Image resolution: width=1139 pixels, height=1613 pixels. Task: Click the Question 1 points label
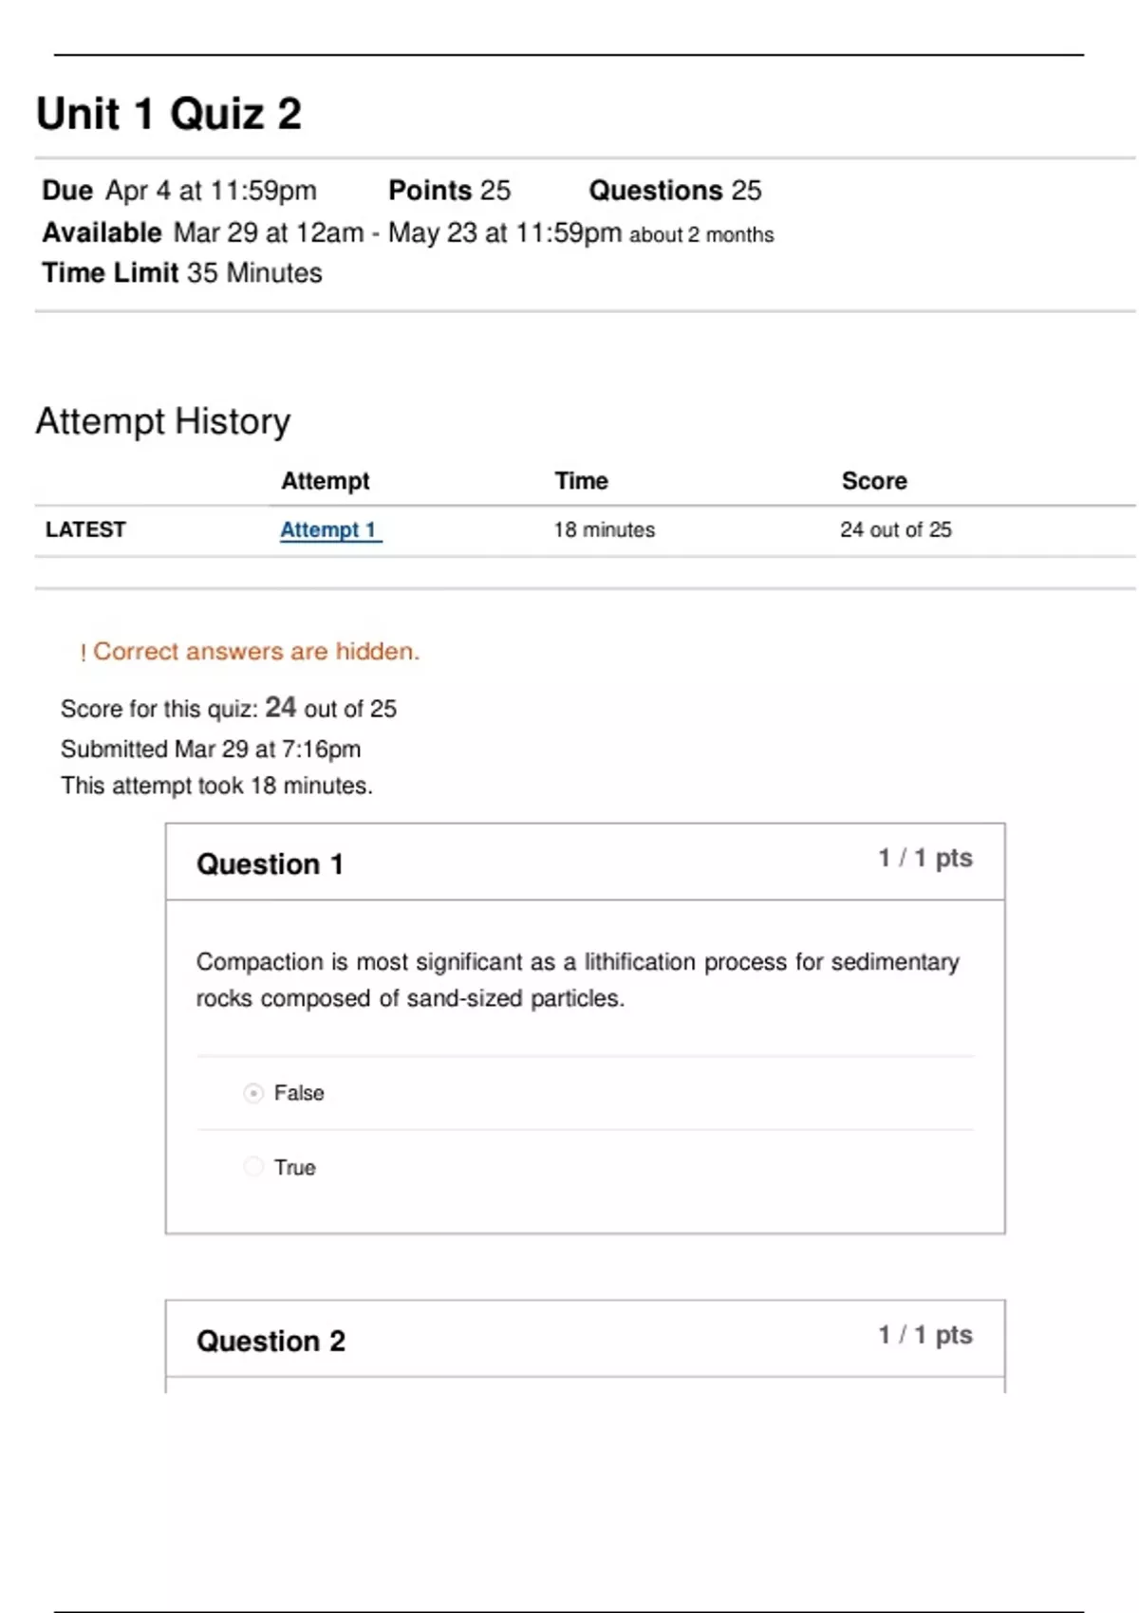[924, 858]
